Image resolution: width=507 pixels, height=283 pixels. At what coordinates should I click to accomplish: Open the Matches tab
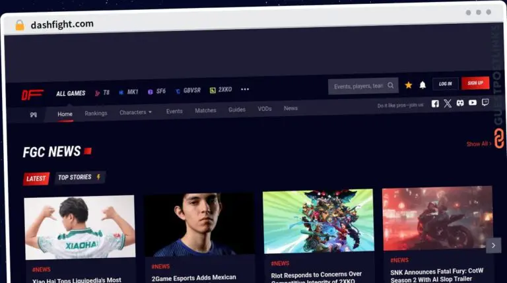[205, 110]
